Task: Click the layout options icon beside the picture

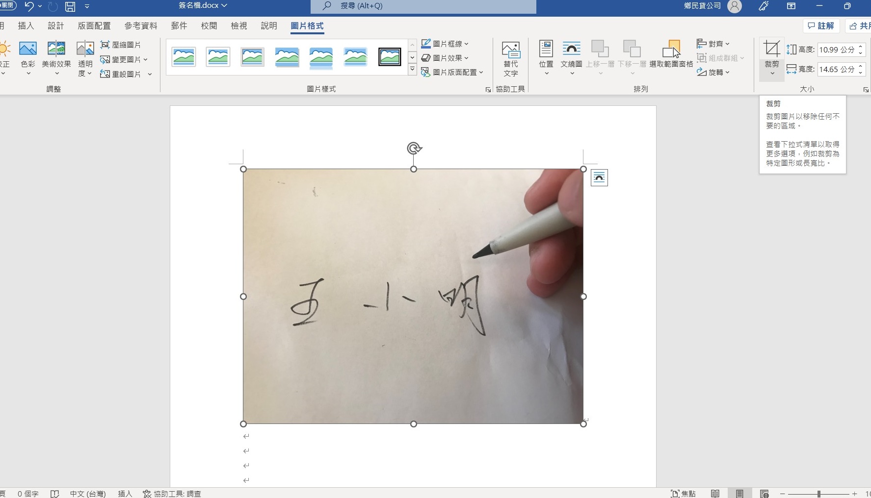Action: (x=599, y=177)
